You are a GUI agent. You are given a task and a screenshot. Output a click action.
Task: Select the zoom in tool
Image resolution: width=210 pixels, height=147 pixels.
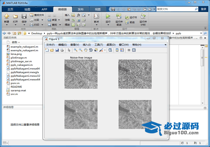pos(76,50)
